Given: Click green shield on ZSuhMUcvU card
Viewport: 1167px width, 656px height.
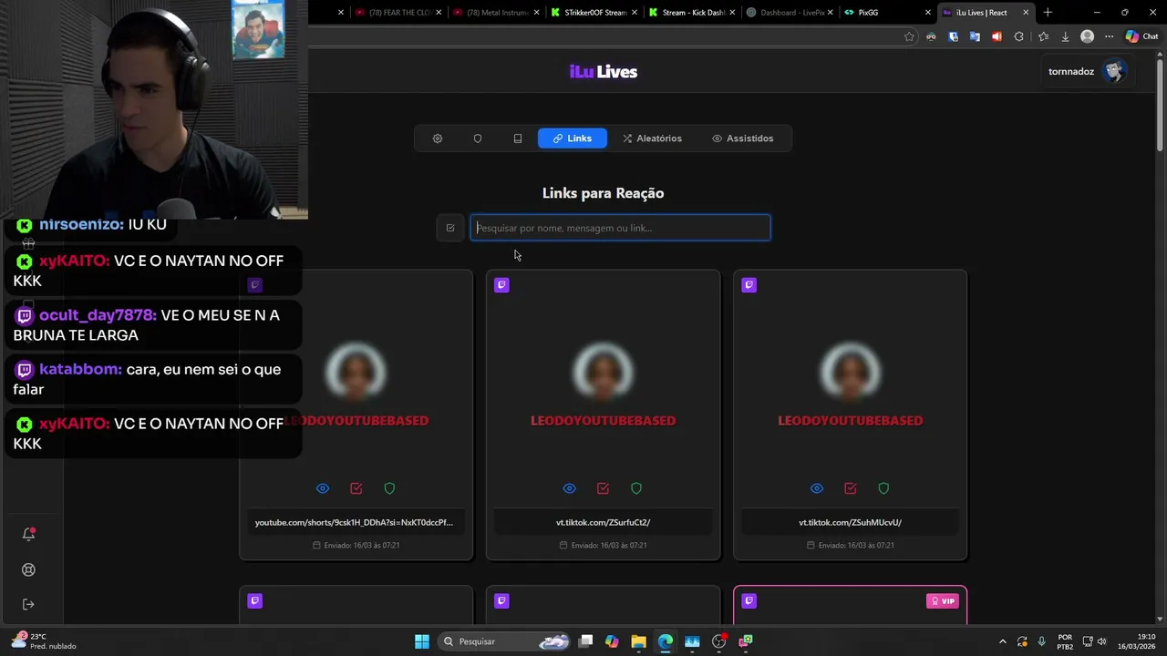Looking at the screenshot, I should coord(883,488).
